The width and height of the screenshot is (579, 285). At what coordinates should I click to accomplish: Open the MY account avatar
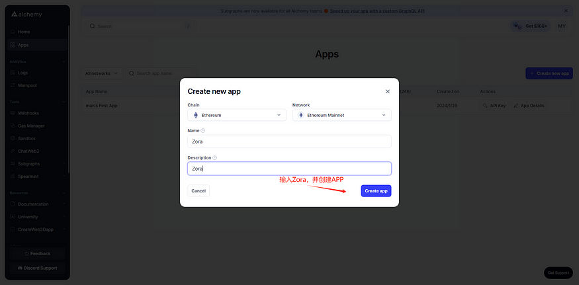[x=562, y=26]
